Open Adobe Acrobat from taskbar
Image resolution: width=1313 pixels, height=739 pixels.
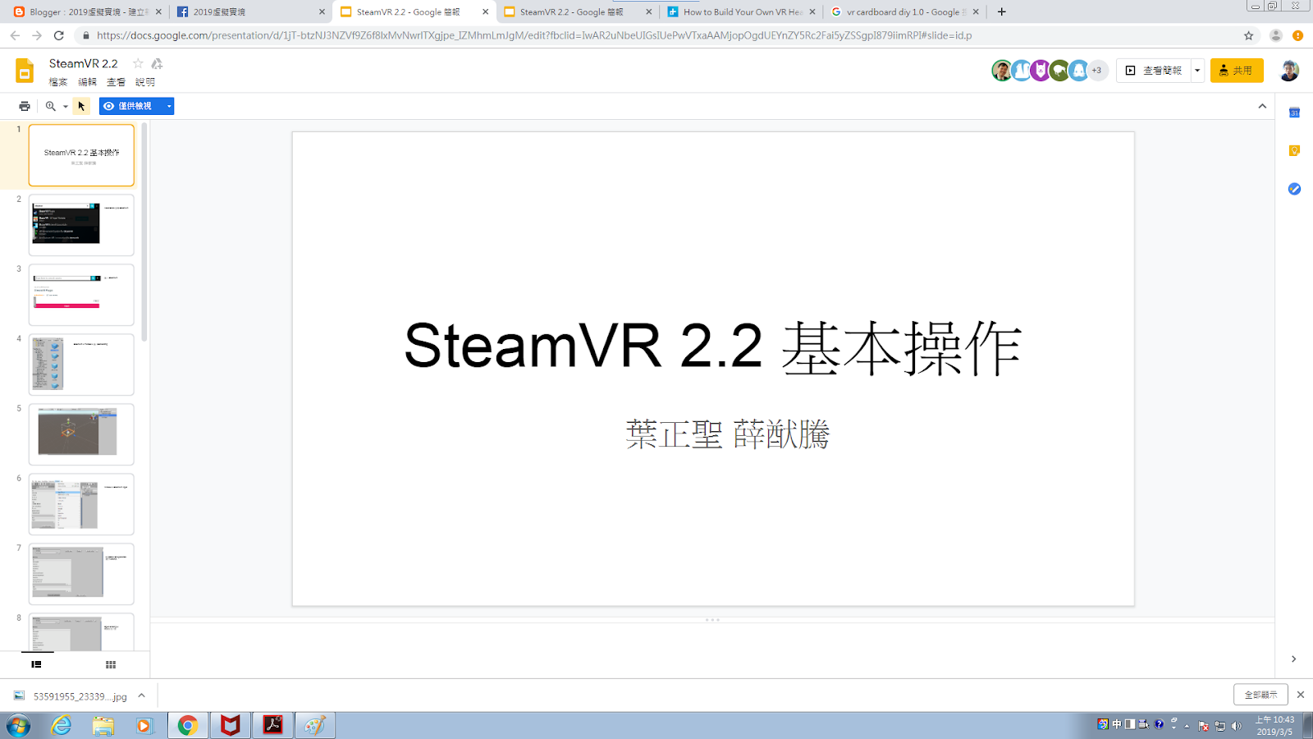pos(272,726)
